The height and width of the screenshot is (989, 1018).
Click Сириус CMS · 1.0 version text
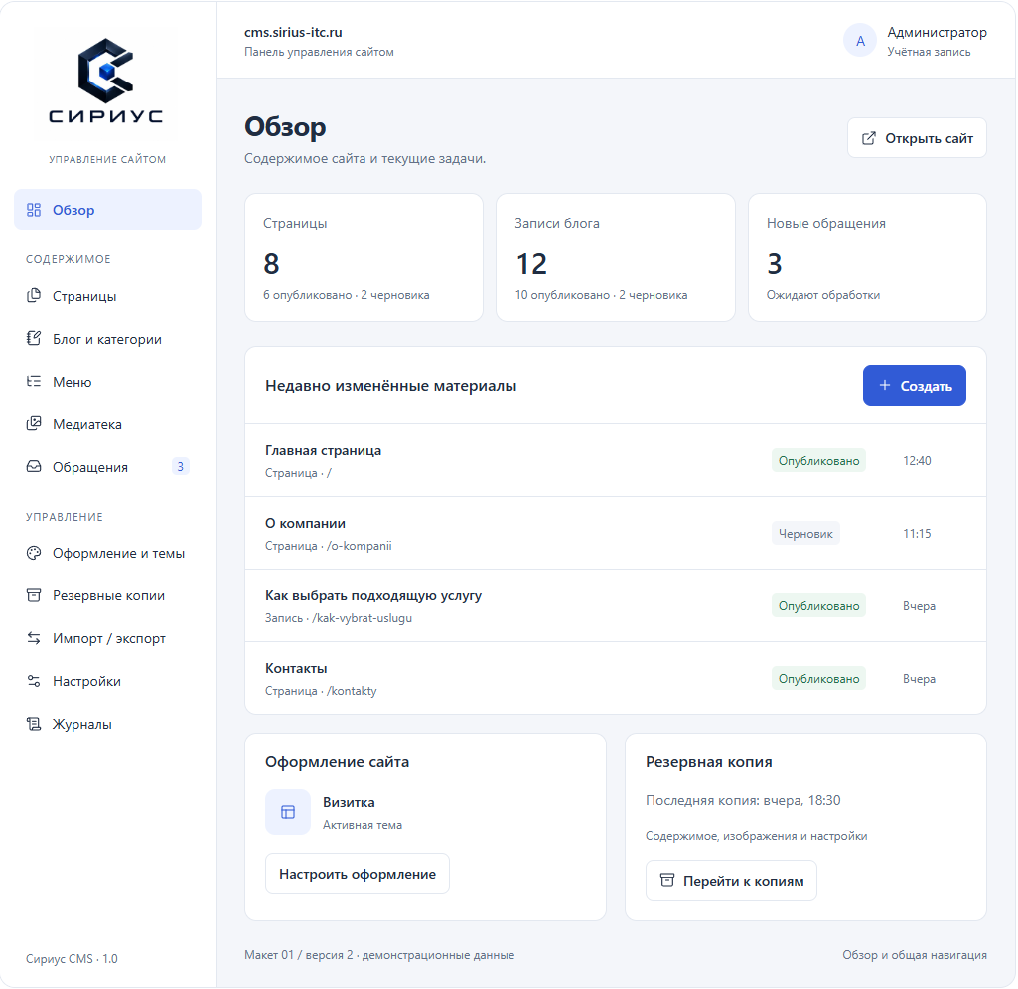[x=73, y=959]
